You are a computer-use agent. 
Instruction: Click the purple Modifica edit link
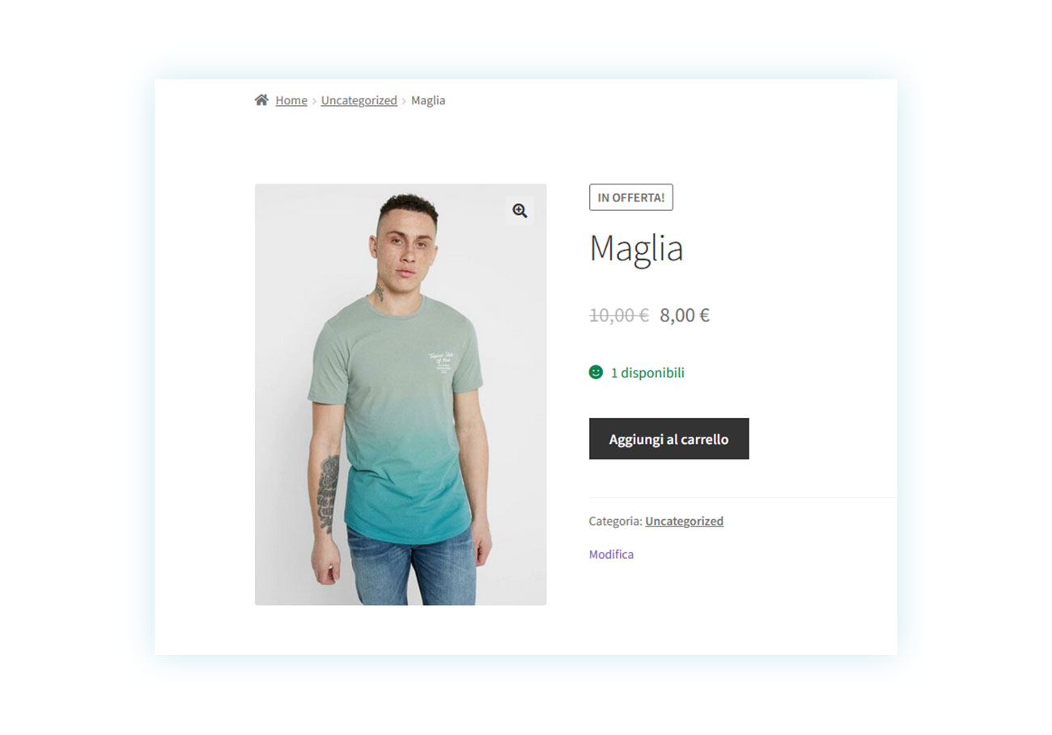click(611, 554)
